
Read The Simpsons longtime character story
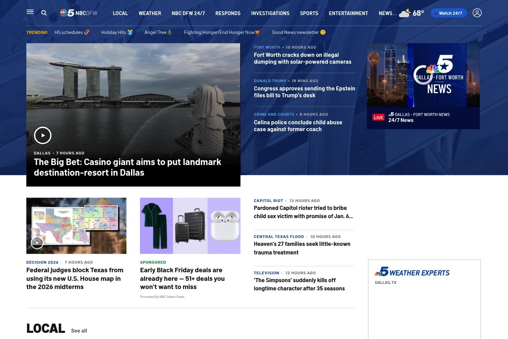299,284
